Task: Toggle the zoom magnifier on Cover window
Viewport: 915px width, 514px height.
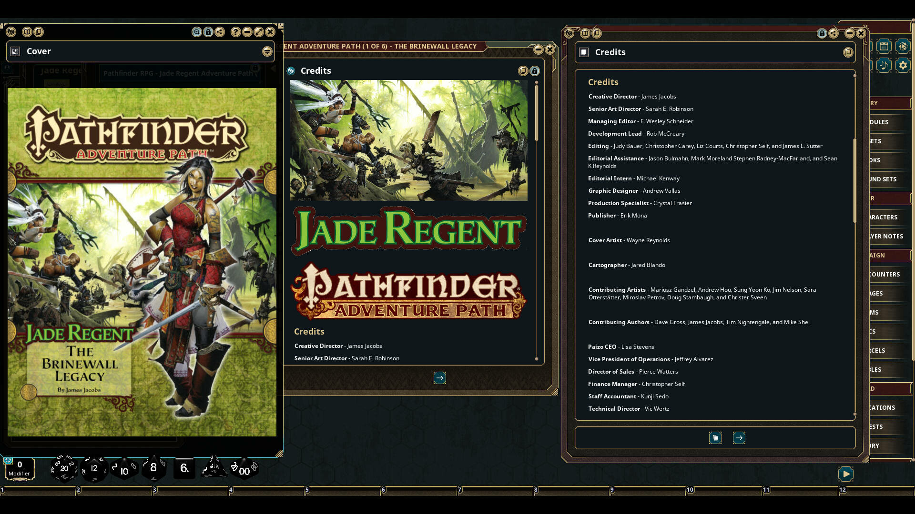Action: (196, 32)
